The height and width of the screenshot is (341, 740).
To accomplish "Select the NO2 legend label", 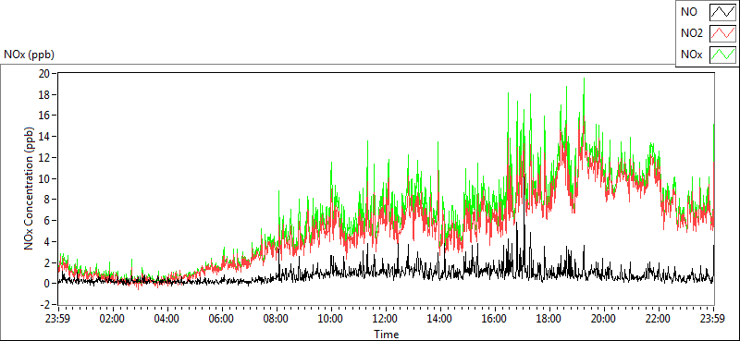I will (692, 33).
